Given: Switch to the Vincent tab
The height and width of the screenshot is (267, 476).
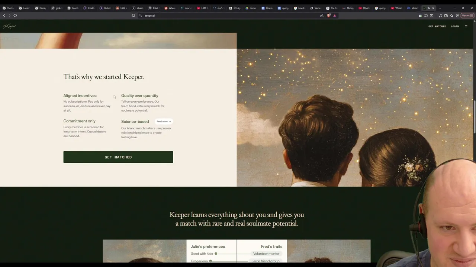Looking at the screenshot, I should point(316,8).
